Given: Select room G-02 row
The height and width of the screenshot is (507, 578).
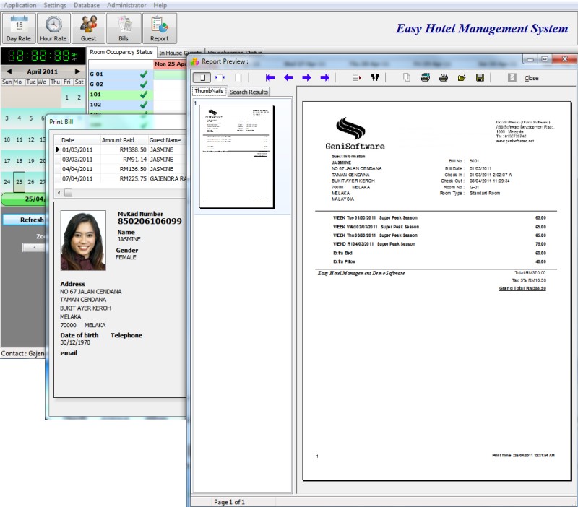Looking at the screenshot, I should (121, 84).
